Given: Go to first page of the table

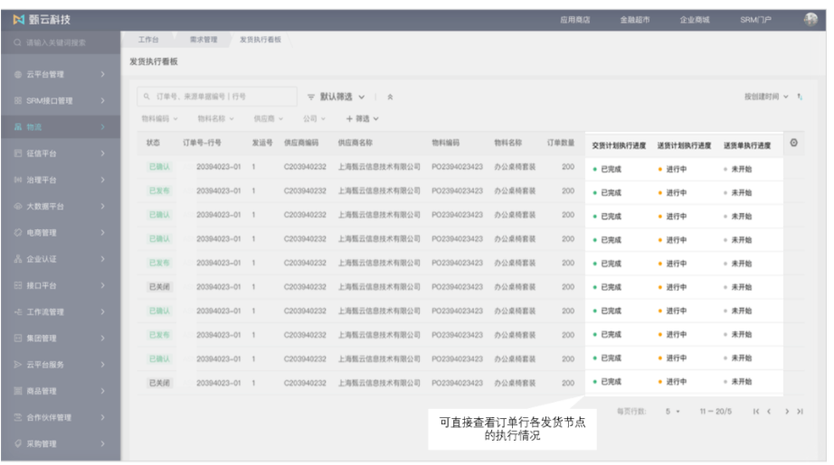Looking at the screenshot, I should click(756, 412).
